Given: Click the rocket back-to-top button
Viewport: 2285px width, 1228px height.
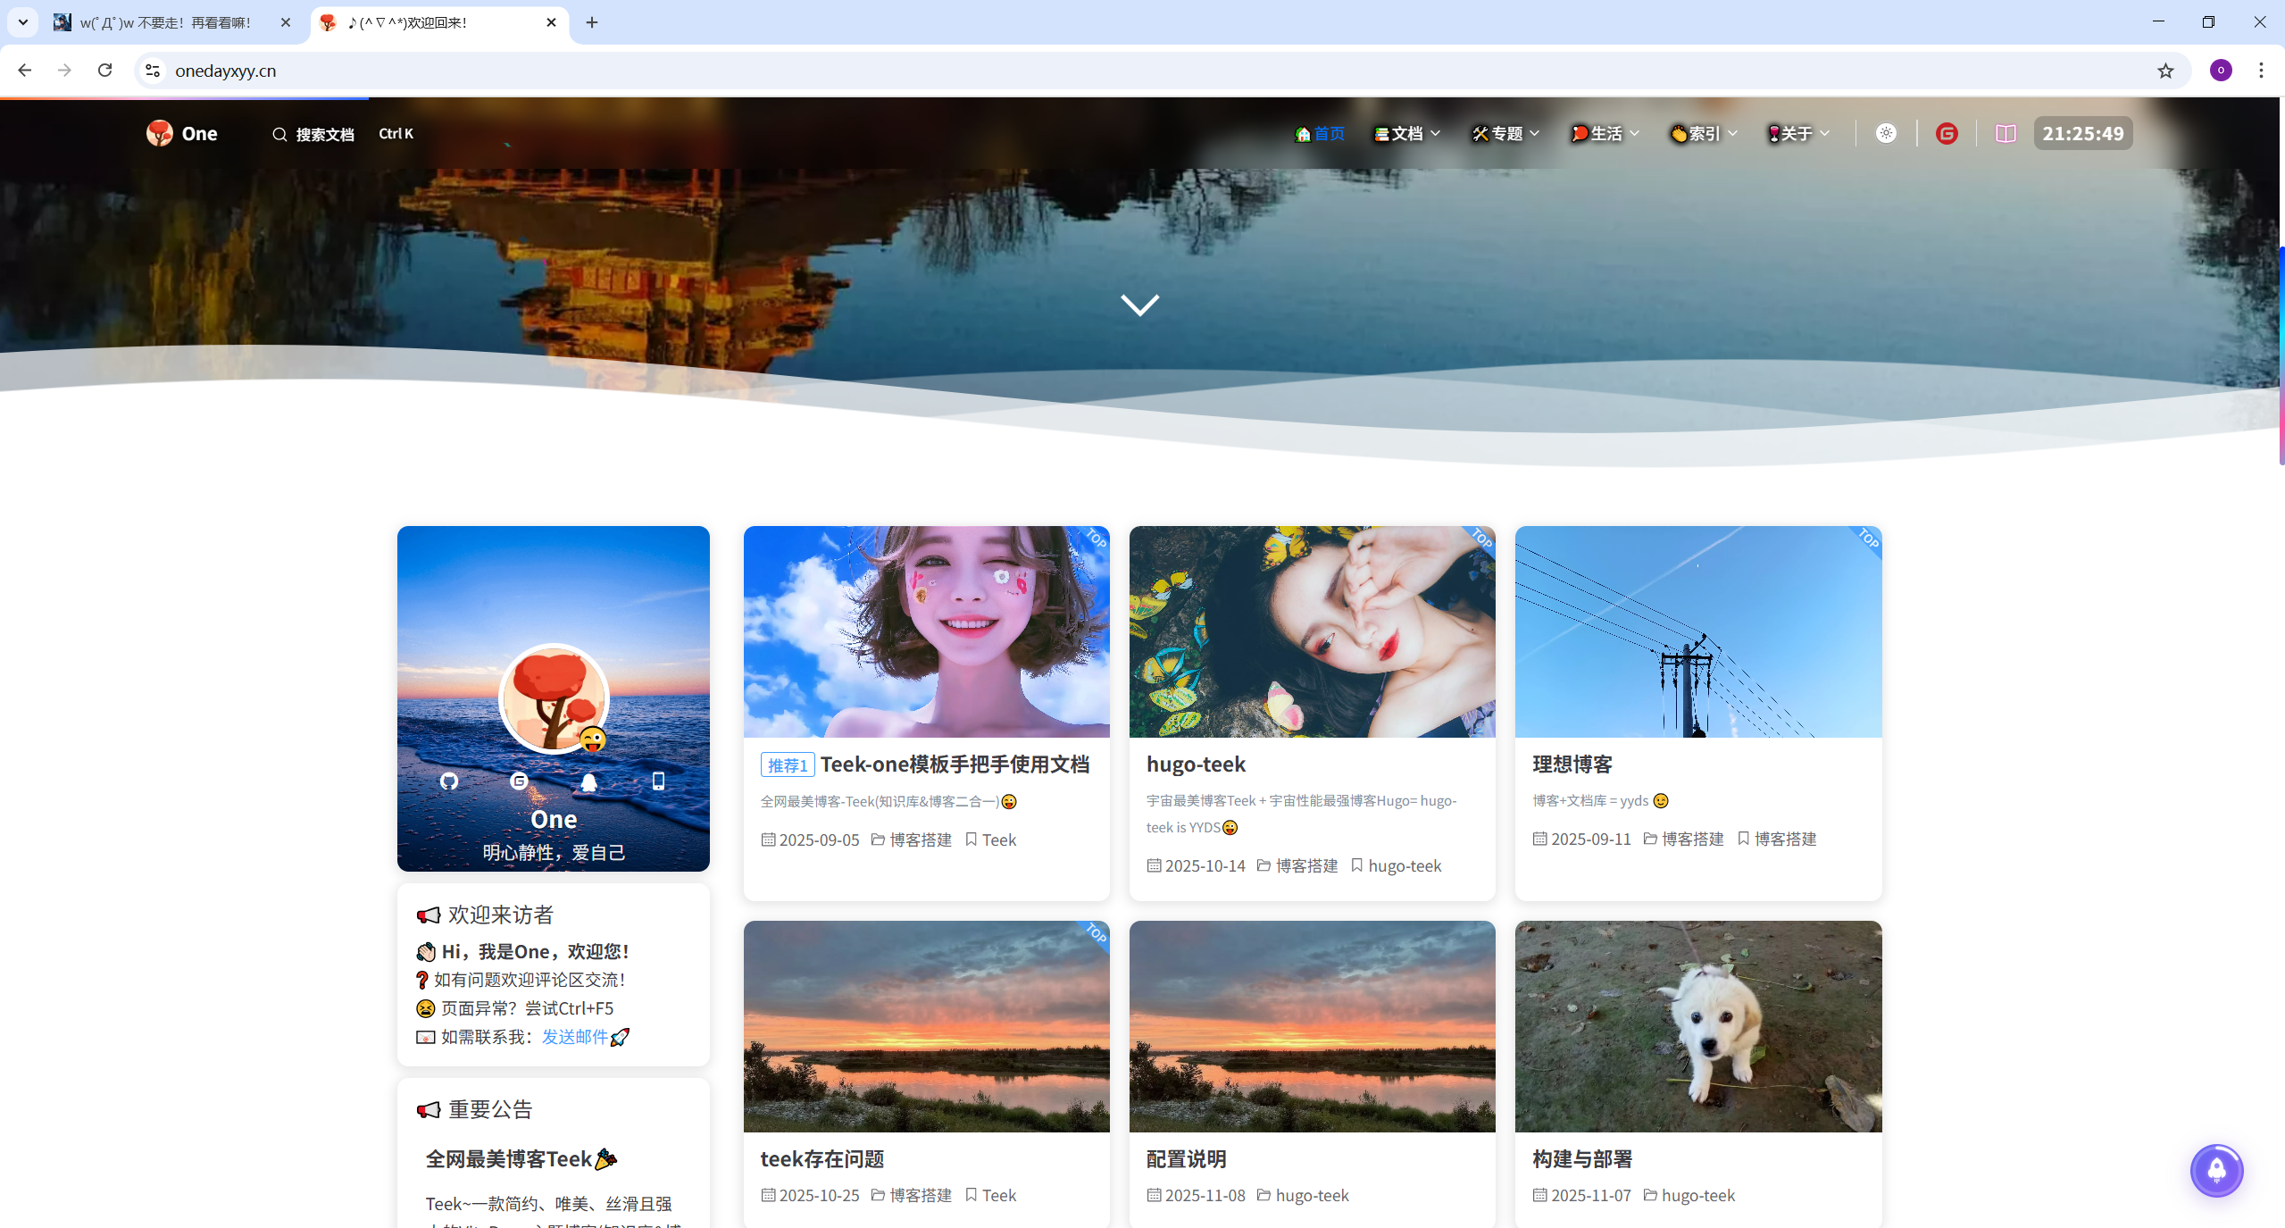Looking at the screenshot, I should (2216, 1170).
